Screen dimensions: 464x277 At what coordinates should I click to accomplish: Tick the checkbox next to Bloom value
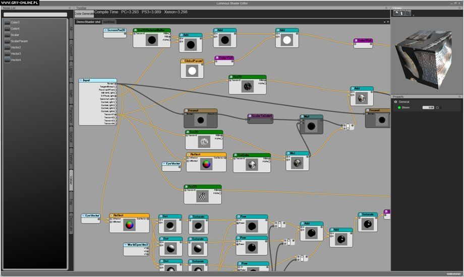tap(437, 107)
